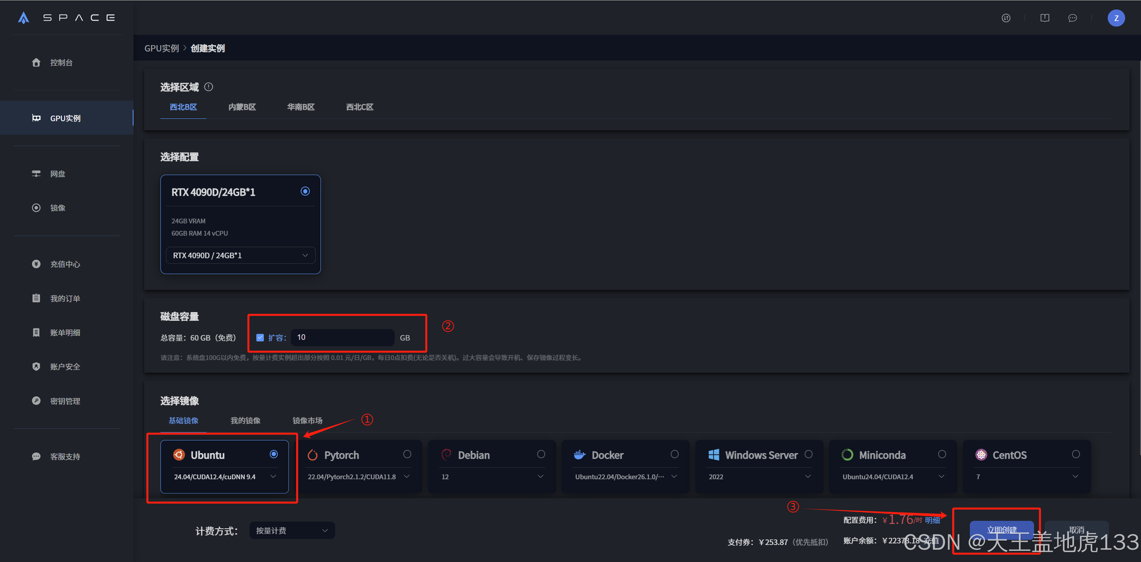The width and height of the screenshot is (1141, 562).
Task: Expand the RTX 4090D / 24GB*1 dropdown
Action: coord(240,255)
